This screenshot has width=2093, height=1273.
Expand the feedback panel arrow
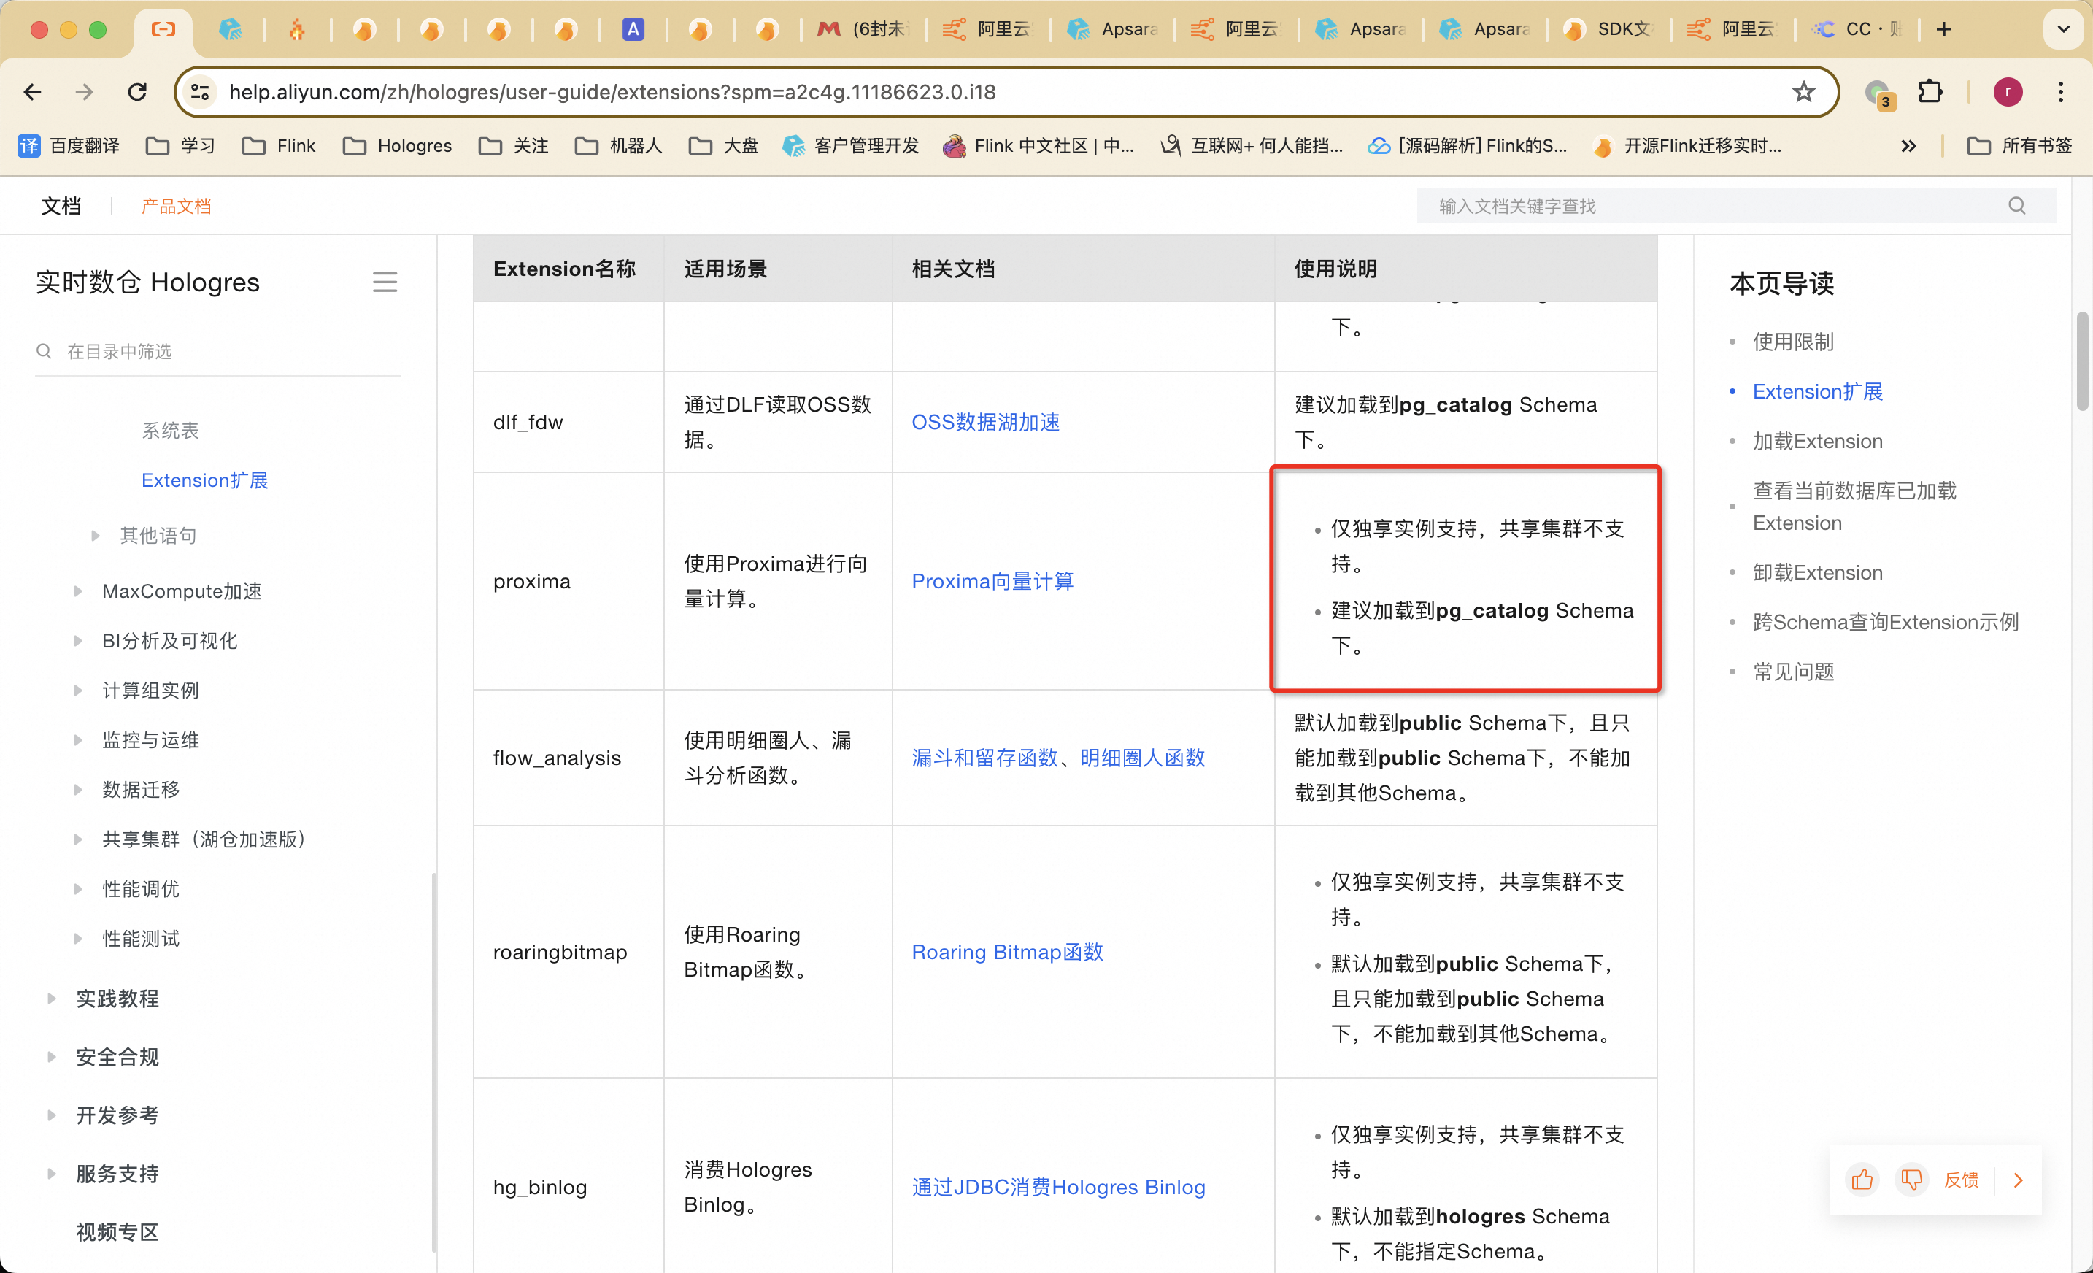click(x=2019, y=1180)
